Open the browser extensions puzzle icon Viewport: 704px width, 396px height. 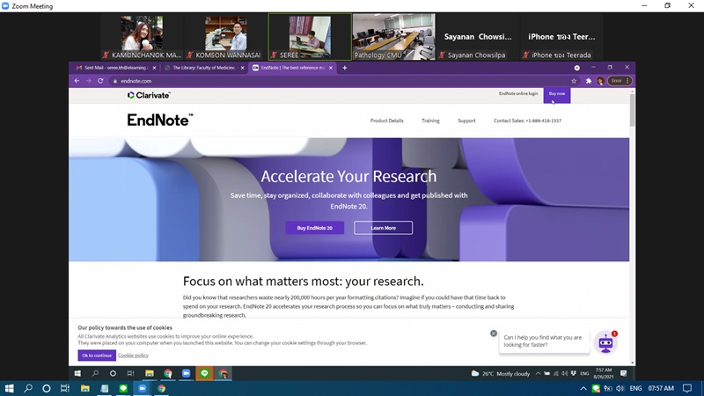tap(589, 81)
